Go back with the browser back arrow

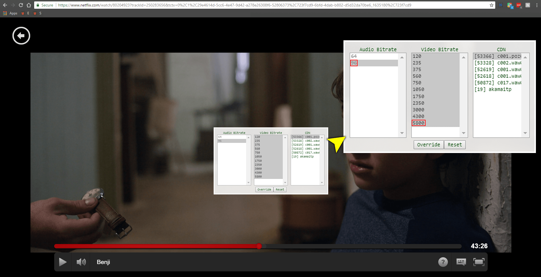click(5, 5)
